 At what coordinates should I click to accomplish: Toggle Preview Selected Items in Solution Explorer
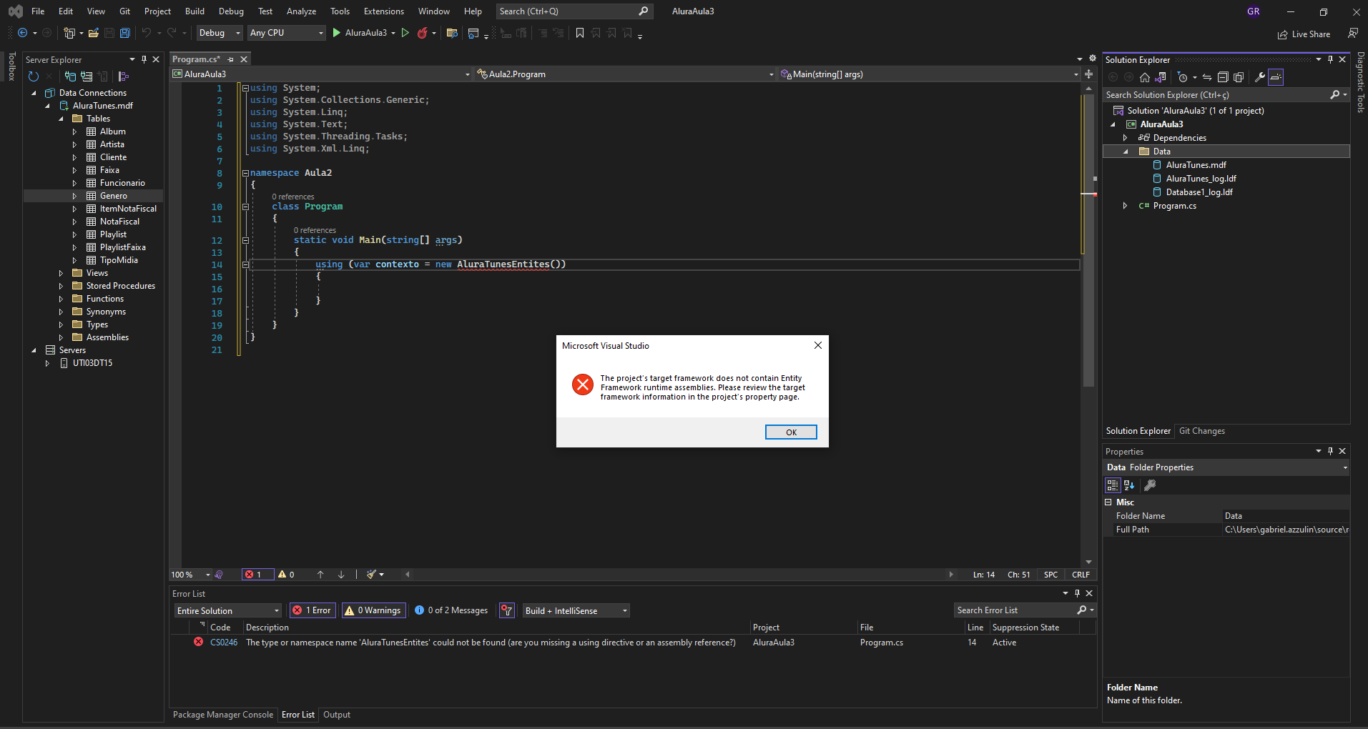point(1276,77)
